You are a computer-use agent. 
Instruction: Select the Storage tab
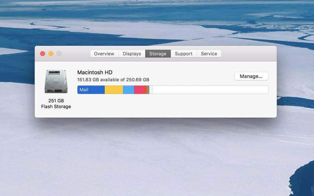click(x=158, y=54)
